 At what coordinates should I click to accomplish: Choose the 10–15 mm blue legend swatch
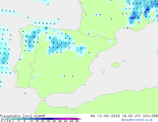click(33, 119)
